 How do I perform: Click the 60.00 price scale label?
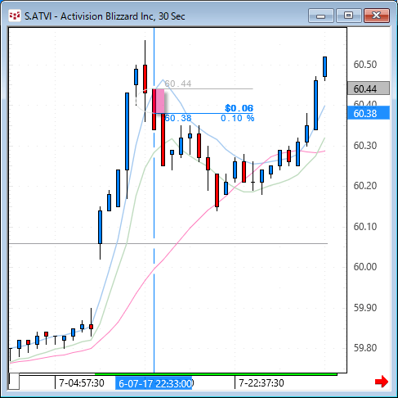click(x=365, y=267)
